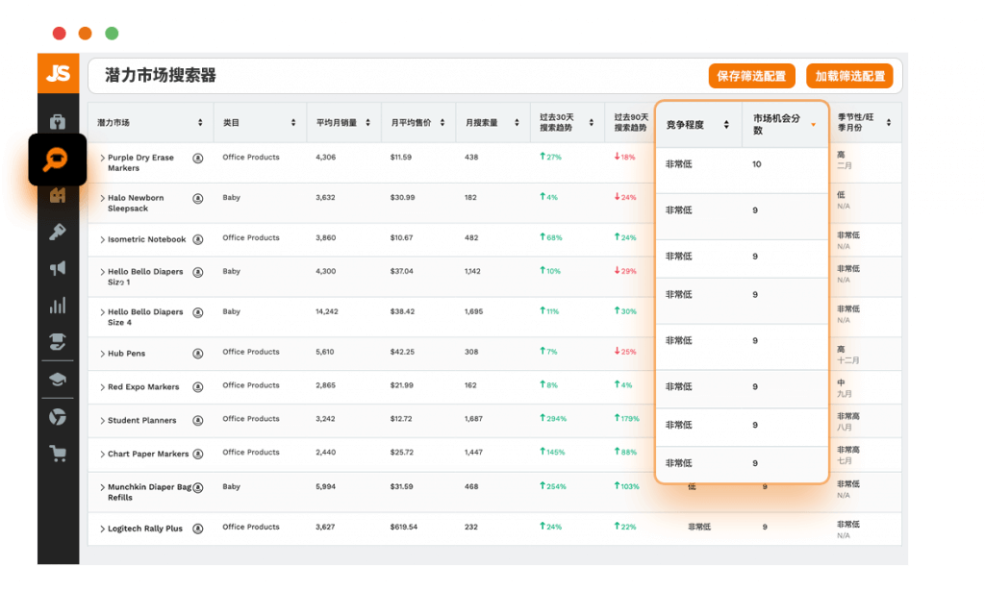This screenshot has height=591, width=985.
Task: Click Amazon circle icon for Hello Bello Diapers Size 1
Action: 198,272
